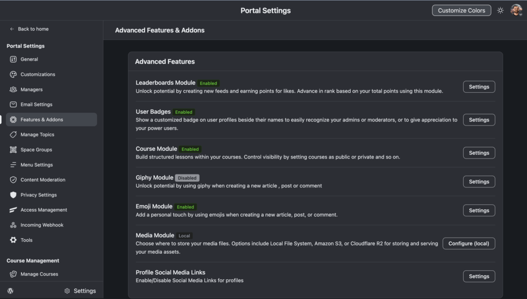Open Settings for the Leaderboards Module
527x299 pixels.
(x=479, y=86)
